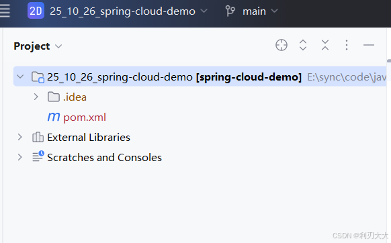The height and width of the screenshot is (243, 391).
Task: Click the External Libraries icon
Action: (x=38, y=137)
